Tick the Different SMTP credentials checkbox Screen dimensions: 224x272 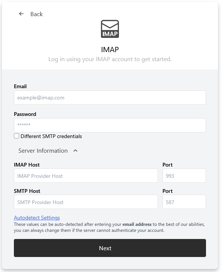tap(17, 136)
